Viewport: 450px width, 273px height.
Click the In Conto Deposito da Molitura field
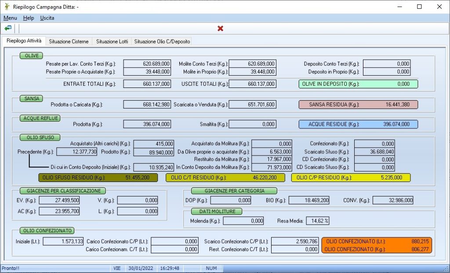click(x=272, y=167)
